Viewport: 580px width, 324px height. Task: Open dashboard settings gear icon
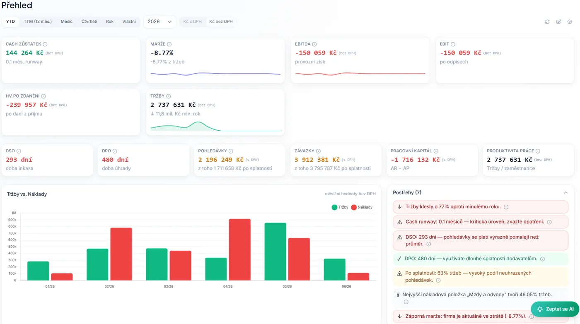pyautogui.click(x=570, y=22)
